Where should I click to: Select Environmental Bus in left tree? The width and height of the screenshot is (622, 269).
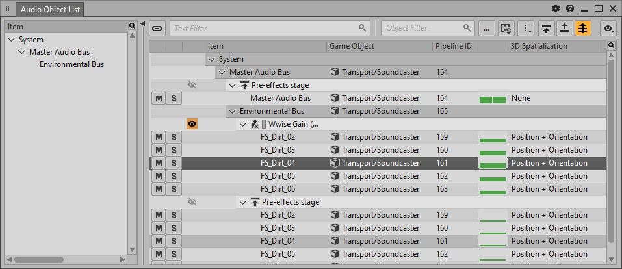71,64
